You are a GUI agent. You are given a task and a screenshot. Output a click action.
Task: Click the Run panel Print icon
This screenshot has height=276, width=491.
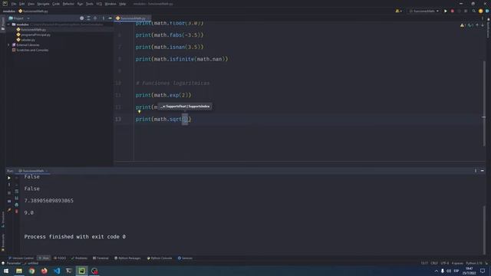(x=17, y=205)
